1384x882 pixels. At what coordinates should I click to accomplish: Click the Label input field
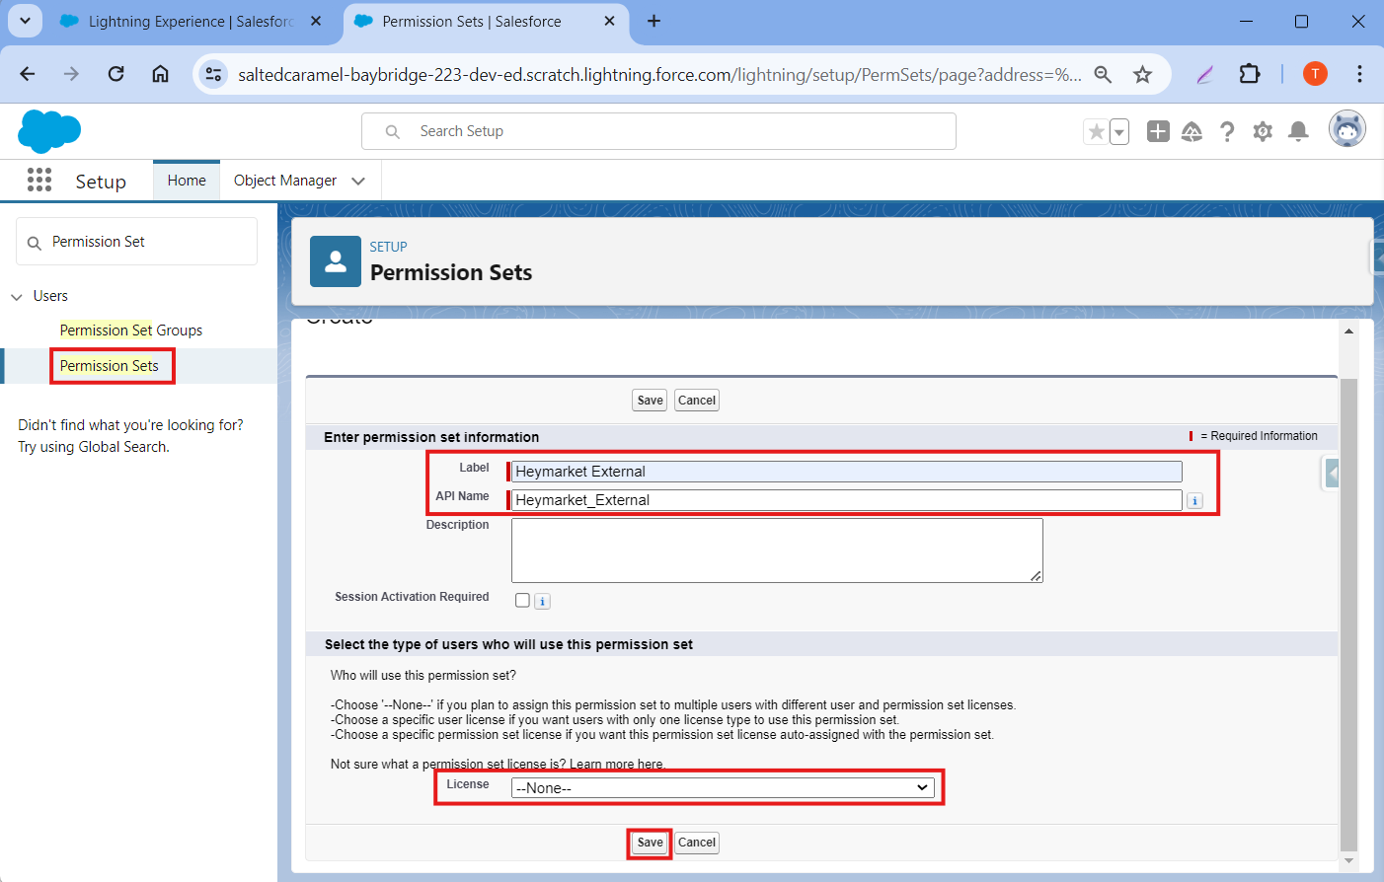[846, 472]
